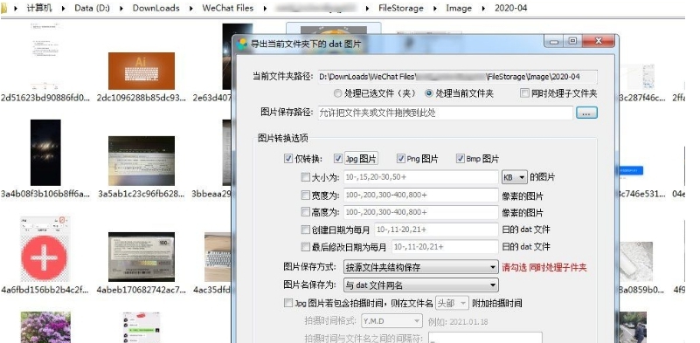Click the 大小为 size range field
700x343 pixels.
pyautogui.click(x=421, y=177)
